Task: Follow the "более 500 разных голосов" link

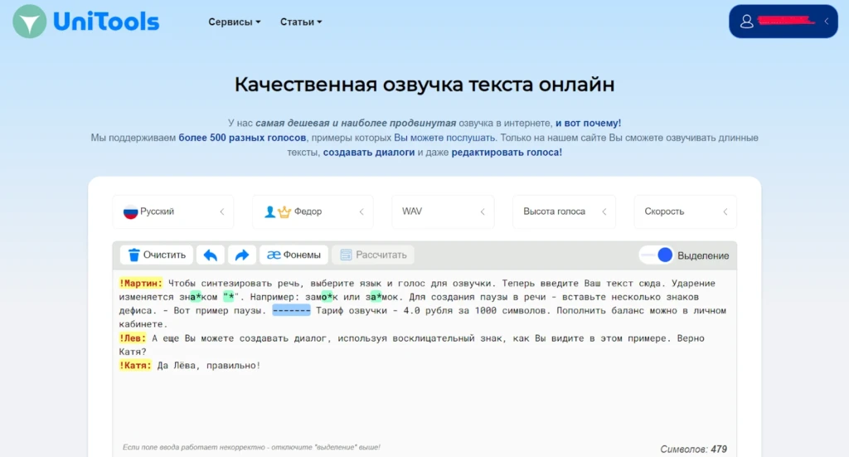Action: pos(242,138)
